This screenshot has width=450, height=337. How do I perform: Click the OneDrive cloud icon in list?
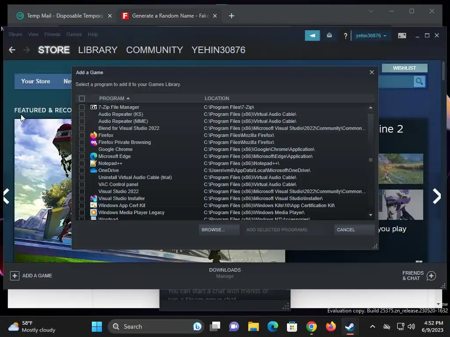pos(94,170)
